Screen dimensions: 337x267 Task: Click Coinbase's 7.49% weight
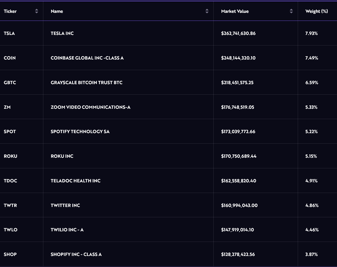312,58
